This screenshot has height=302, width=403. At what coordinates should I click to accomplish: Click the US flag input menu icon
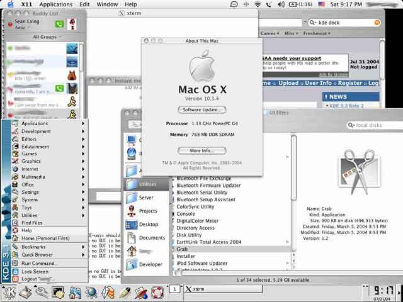click(321, 4)
